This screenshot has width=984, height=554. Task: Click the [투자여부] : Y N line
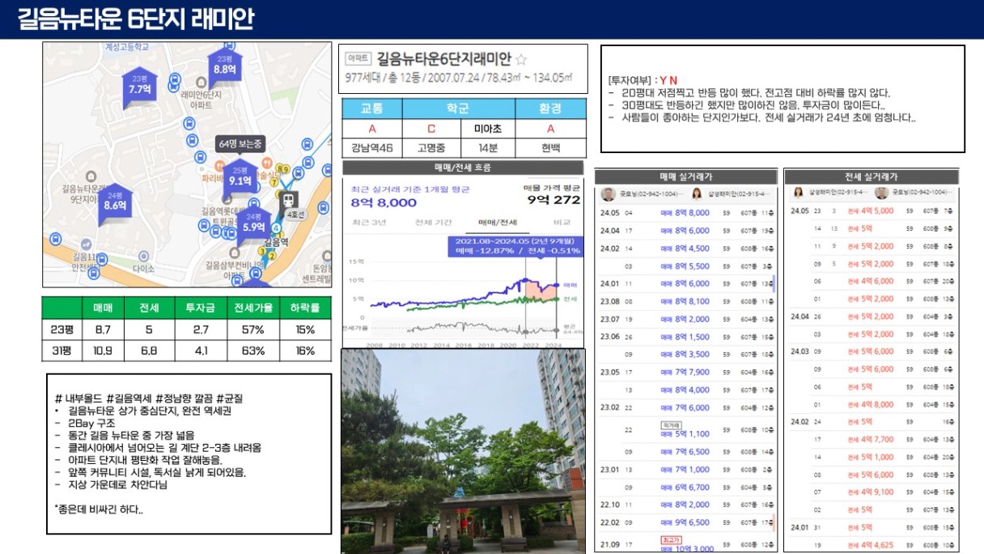[643, 80]
